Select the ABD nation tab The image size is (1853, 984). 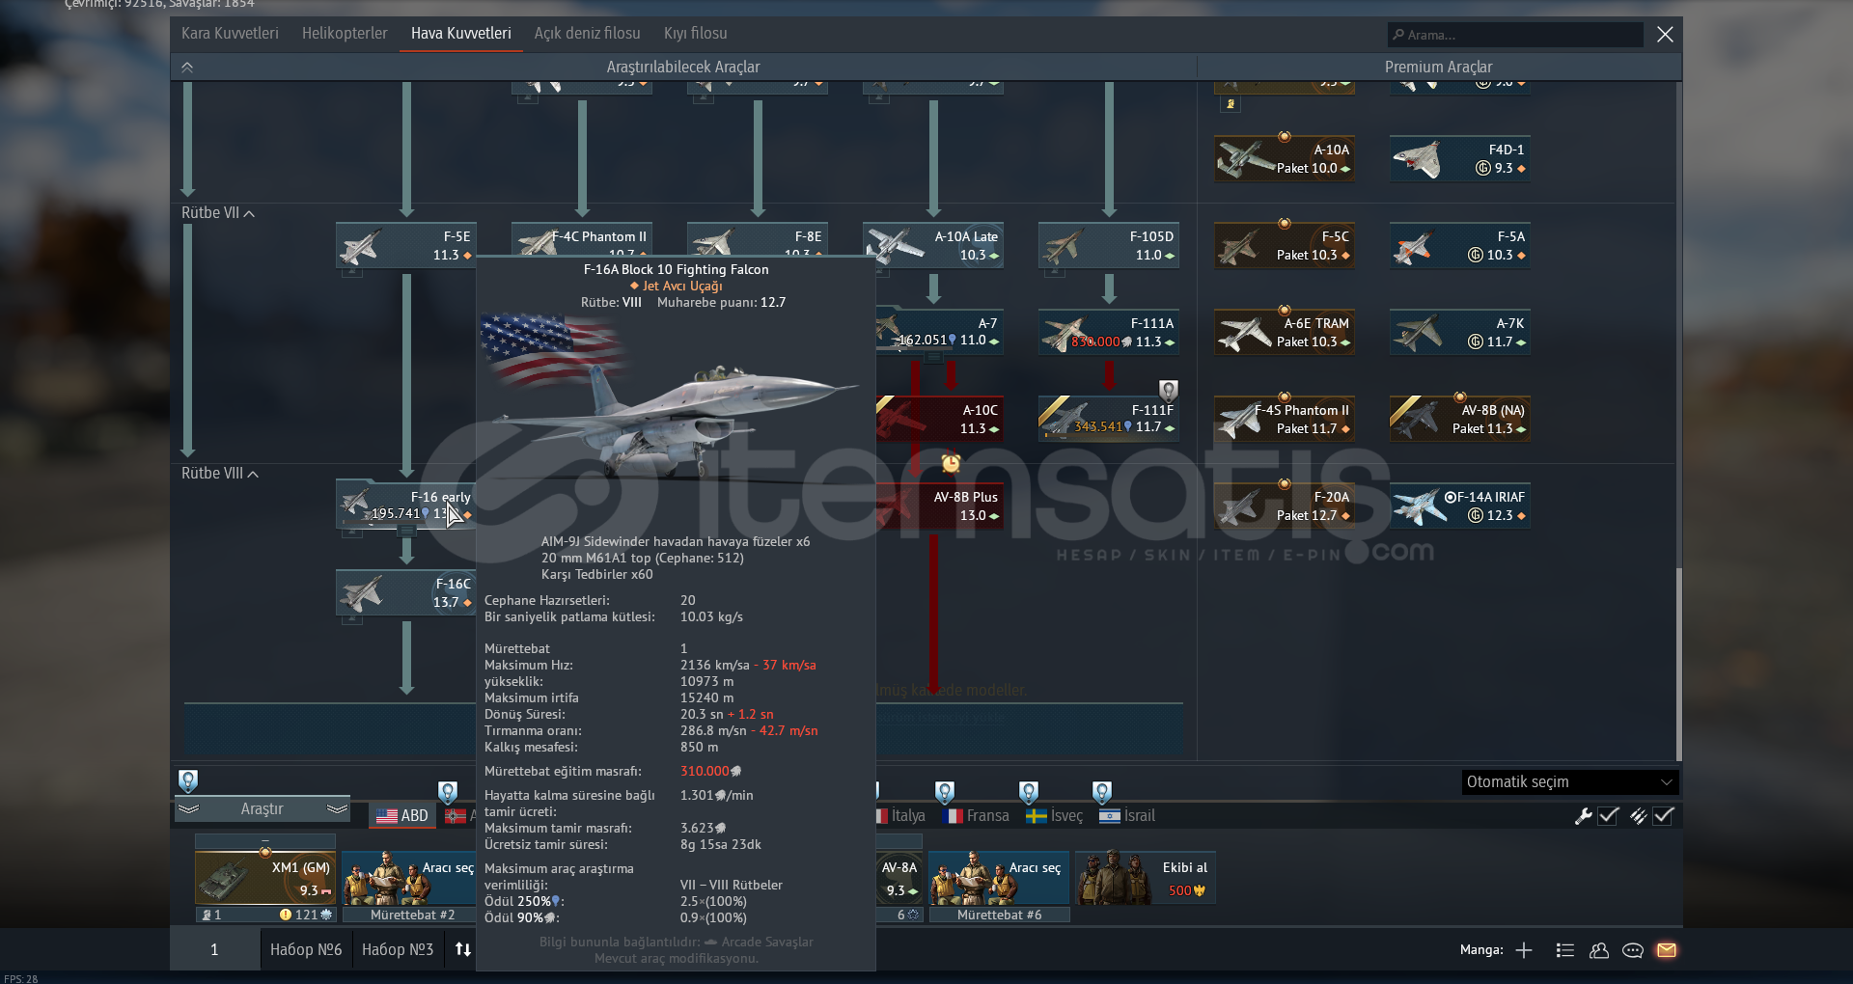402,816
